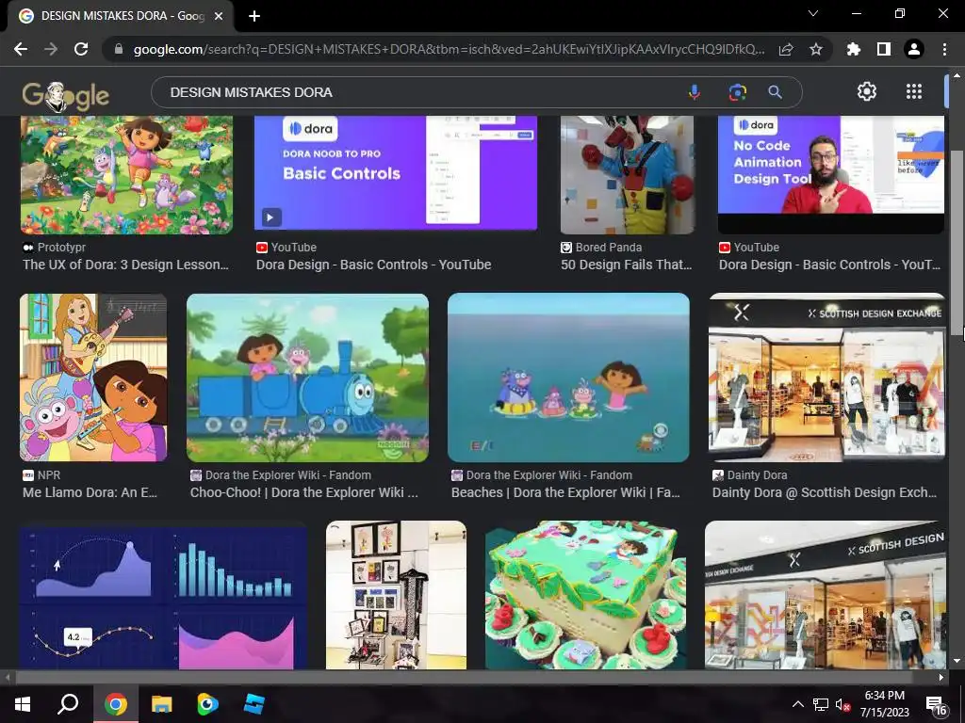The height and width of the screenshot is (723, 965).
Task: Open the Google apps grid
Action: (914, 91)
